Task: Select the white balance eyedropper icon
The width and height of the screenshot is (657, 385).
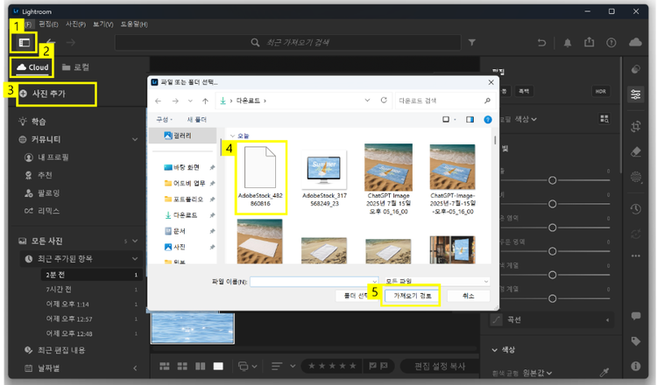Action: [604, 372]
